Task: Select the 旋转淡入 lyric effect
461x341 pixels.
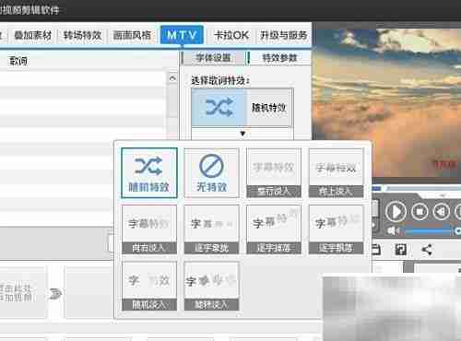Action: (x=211, y=286)
